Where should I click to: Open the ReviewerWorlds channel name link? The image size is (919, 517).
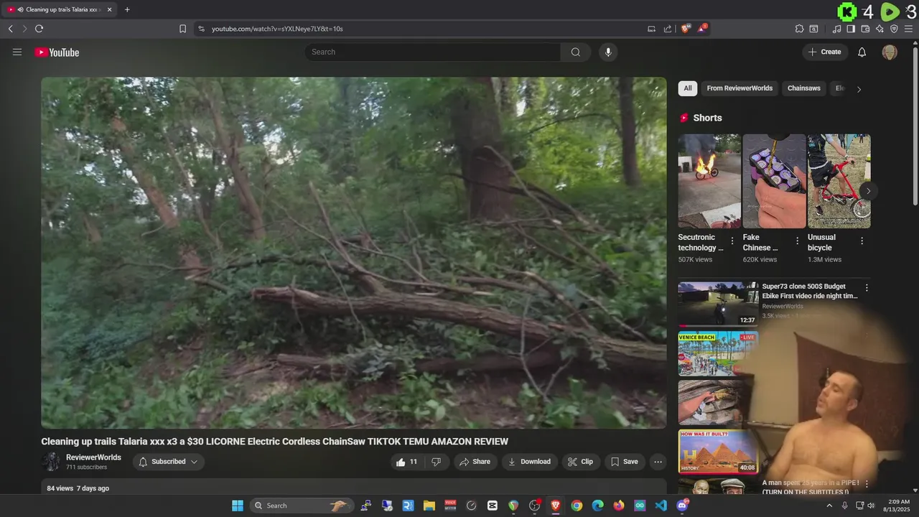[x=93, y=457]
